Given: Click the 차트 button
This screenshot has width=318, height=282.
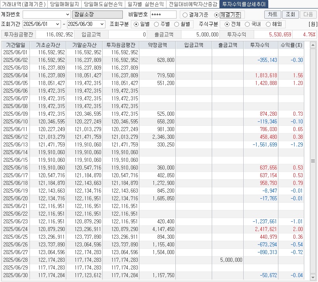Looking at the screenshot, I should 272,15.
